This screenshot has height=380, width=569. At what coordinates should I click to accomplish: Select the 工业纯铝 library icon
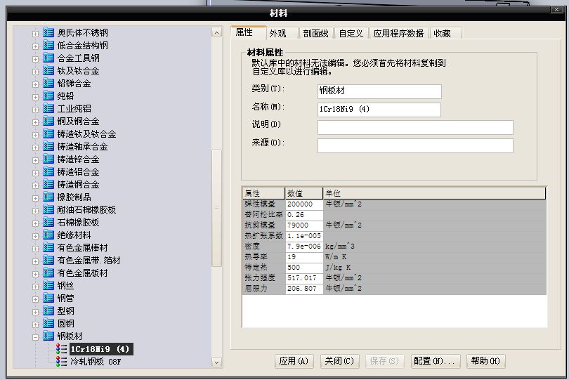click(x=48, y=108)
